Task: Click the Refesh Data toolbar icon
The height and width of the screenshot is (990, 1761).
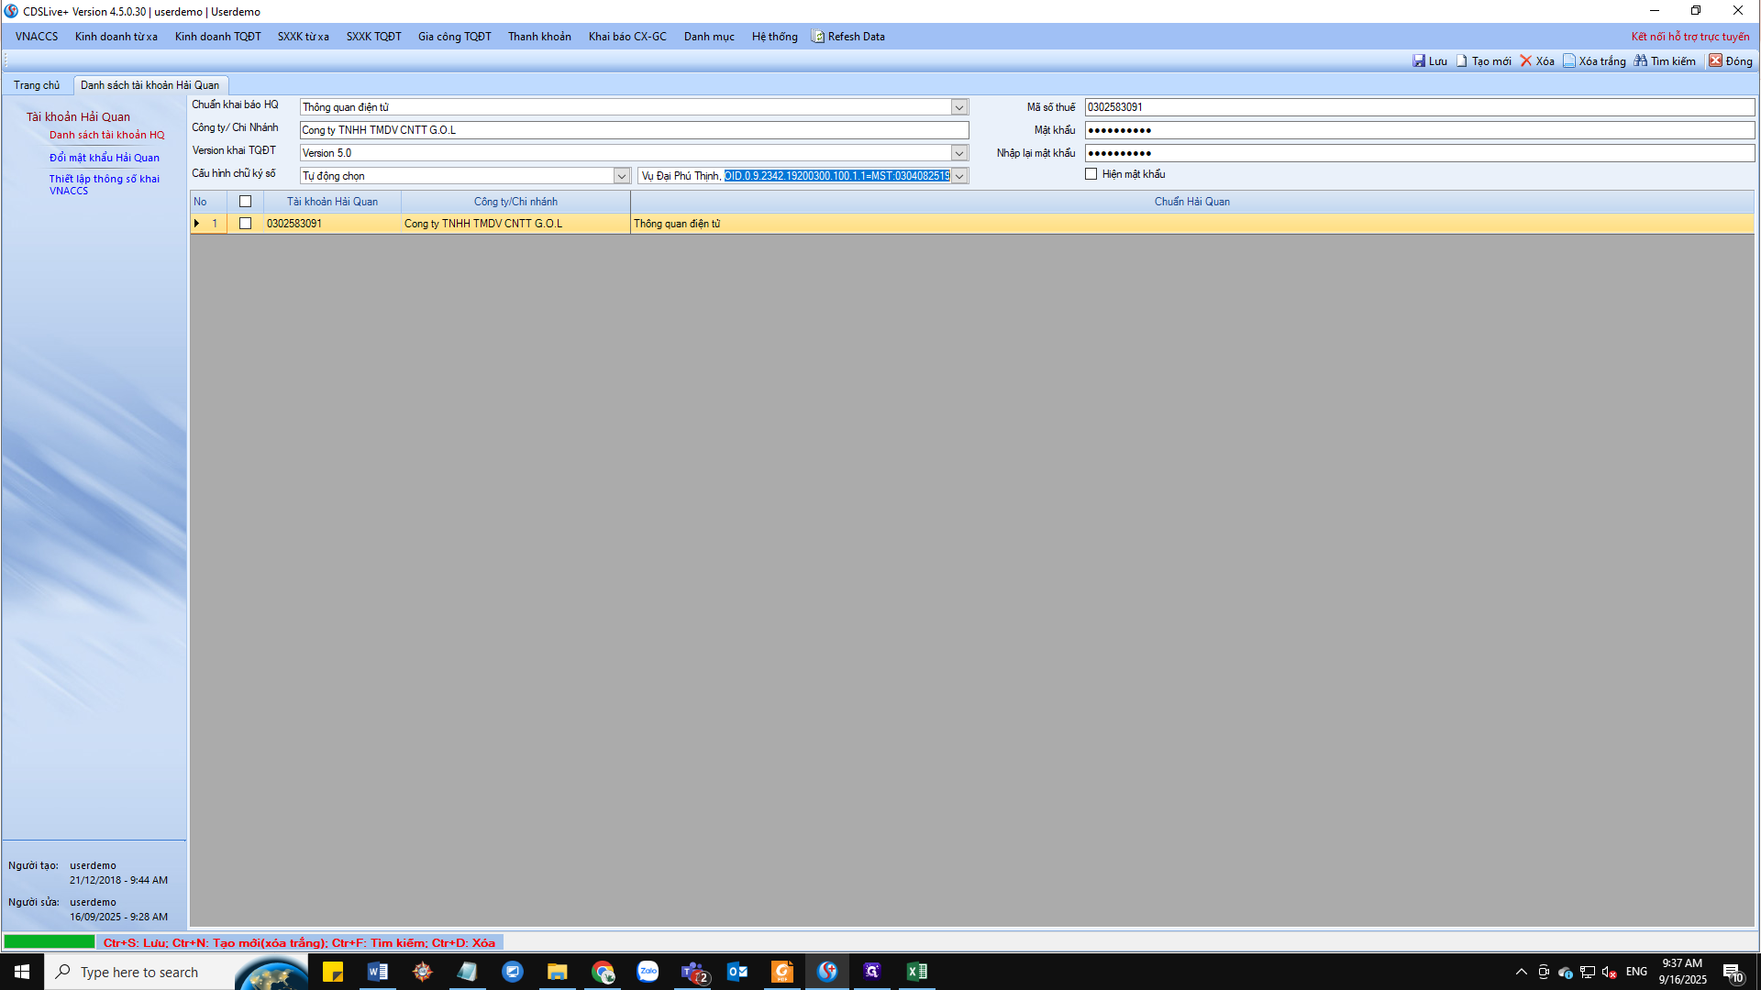Action: (x=818, y=37)
